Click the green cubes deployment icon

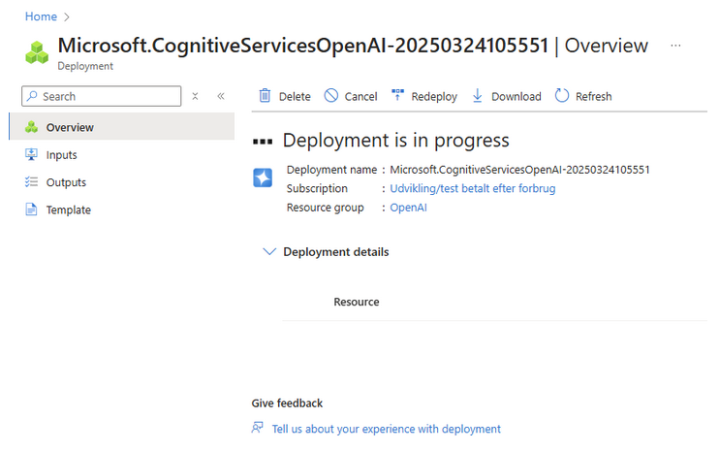click(x=37, y=52)
